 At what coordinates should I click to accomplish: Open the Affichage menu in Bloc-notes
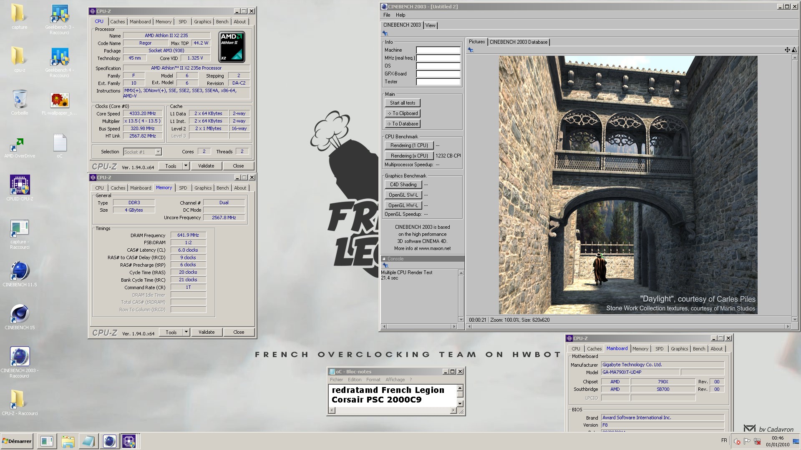coord(395,380)
